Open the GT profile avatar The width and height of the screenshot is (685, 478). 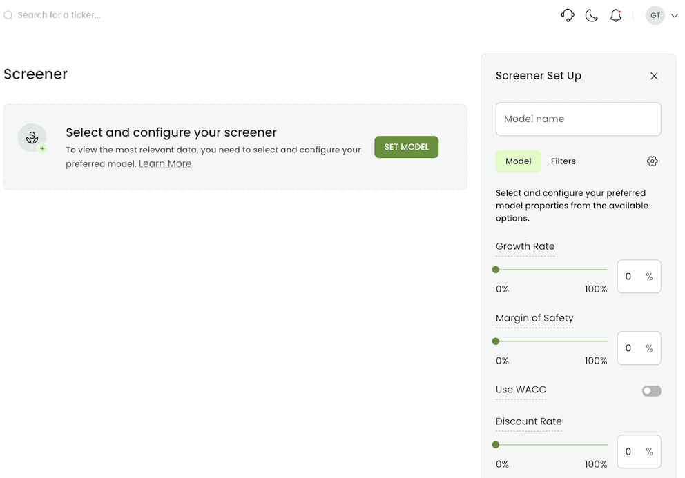(655, 15)
